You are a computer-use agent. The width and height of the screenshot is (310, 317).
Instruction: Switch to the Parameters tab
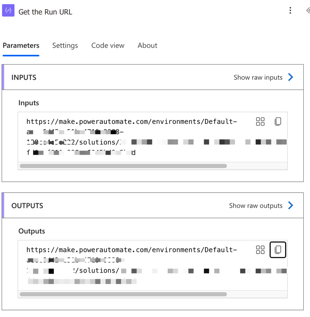21,46
